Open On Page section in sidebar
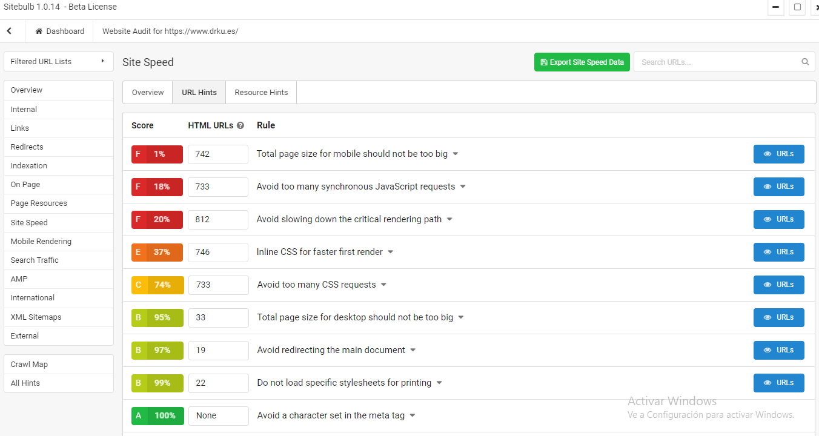Screen dimensions: 819x436 point(59,185)
